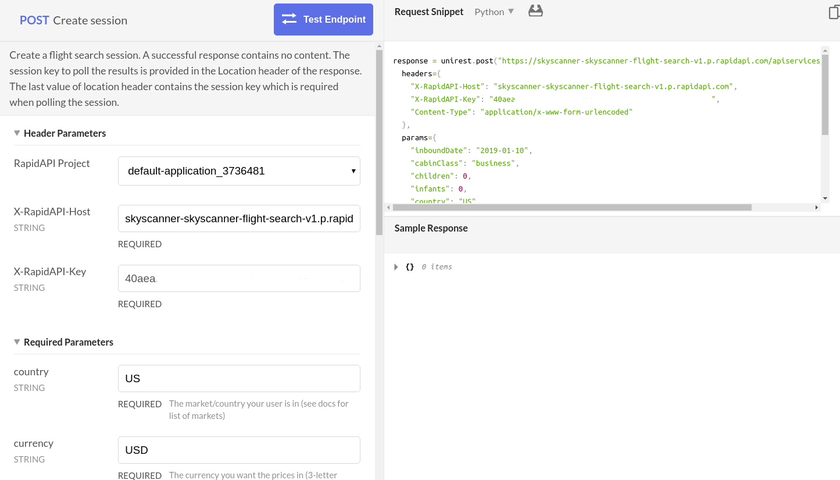
Task: Click the code snippet vertical scrollbar thumb
Action: pos(825,94)
